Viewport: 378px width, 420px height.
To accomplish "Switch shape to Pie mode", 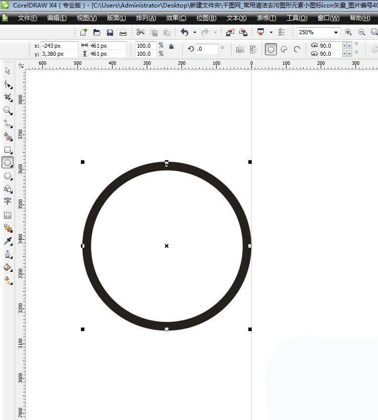I will pos(284,50).
